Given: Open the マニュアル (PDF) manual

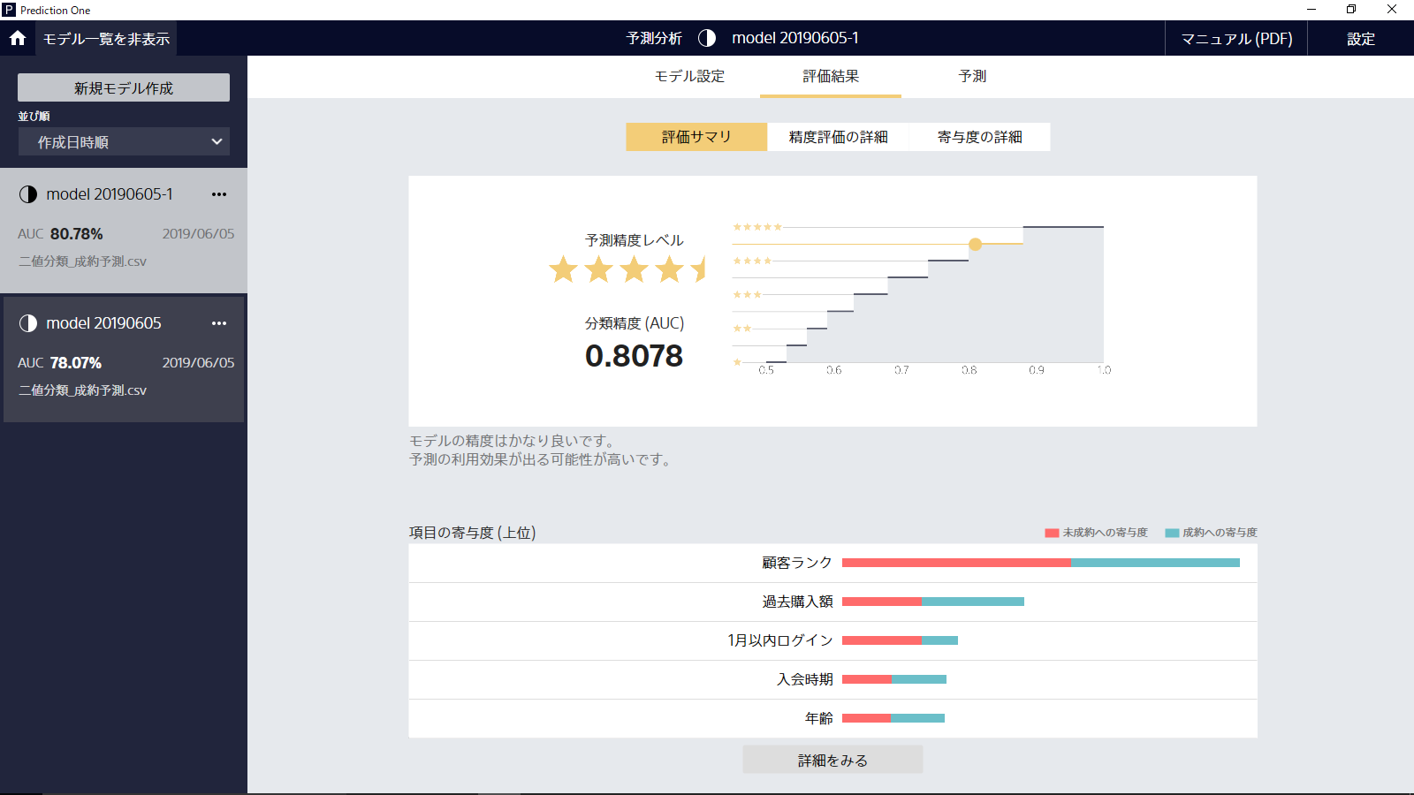Looking at the screenshot, I should [x=1235, y=38].
